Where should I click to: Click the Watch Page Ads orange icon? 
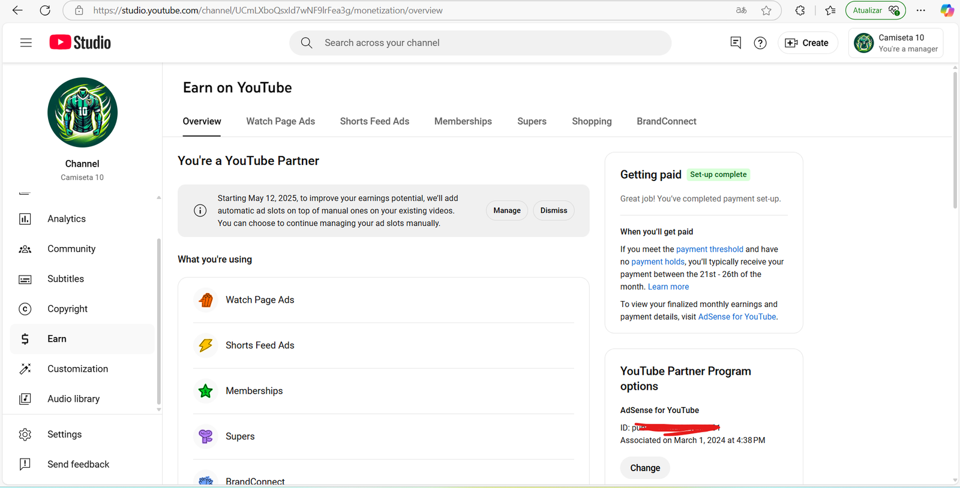pos(206,300)
